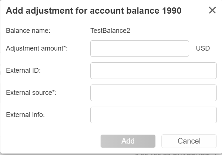
Task: Click into the External info field
Action: (153, 115)
